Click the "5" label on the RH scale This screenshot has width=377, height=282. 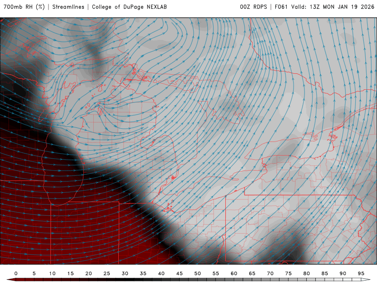coord(34,274)
